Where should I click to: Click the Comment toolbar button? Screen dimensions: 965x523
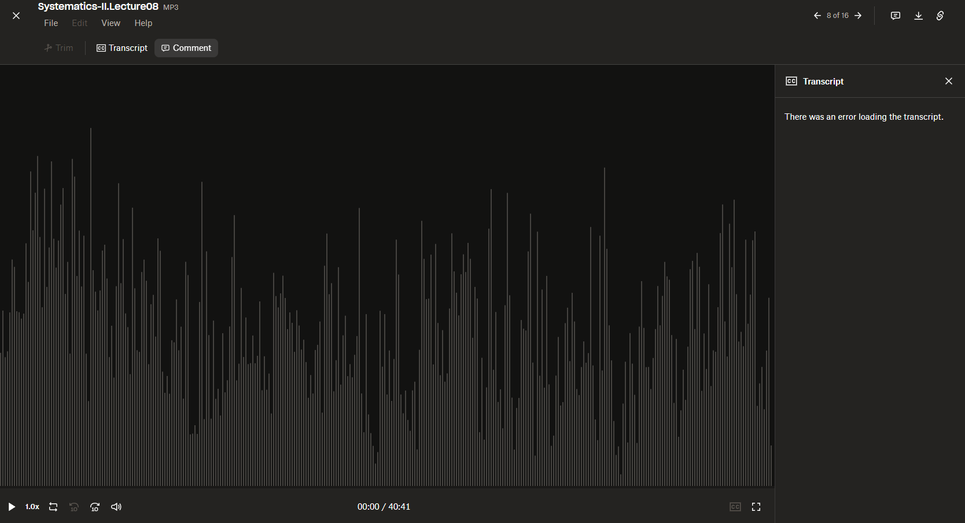point(186,48)
